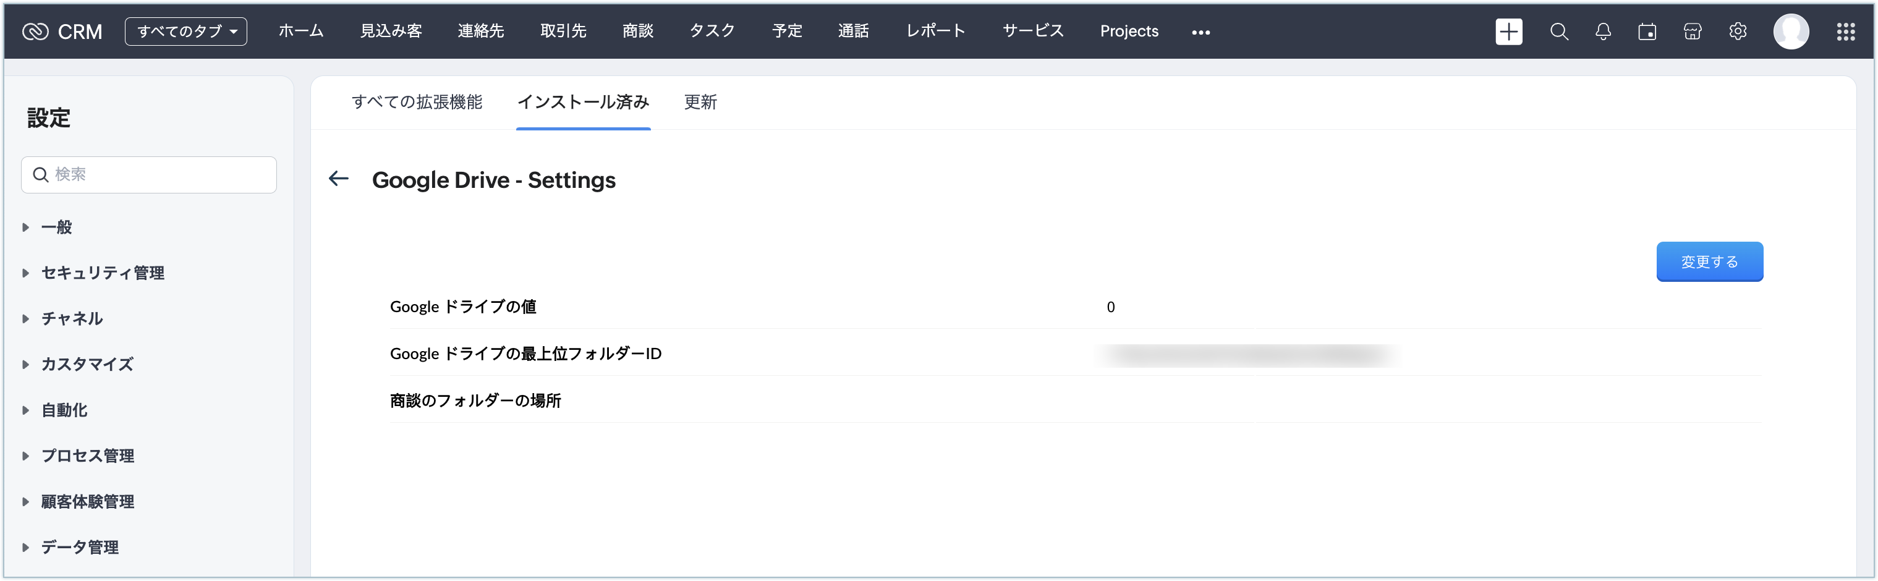Open the 取引先 module
The width and height of the screenshot is (1878, 581).
(x=564, y=32)
